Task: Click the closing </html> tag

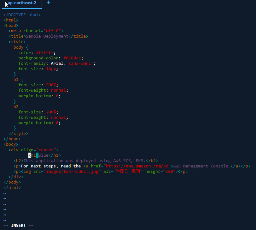Action: click(12, 188)
